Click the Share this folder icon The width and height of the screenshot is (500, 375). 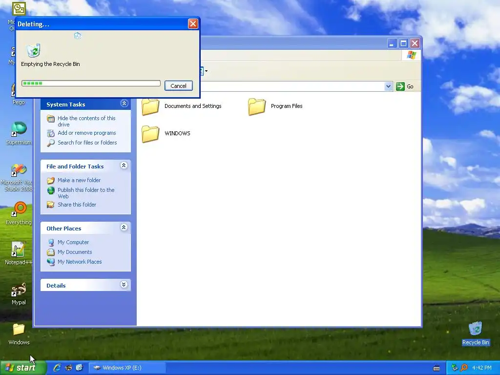(x=51, y=205)
